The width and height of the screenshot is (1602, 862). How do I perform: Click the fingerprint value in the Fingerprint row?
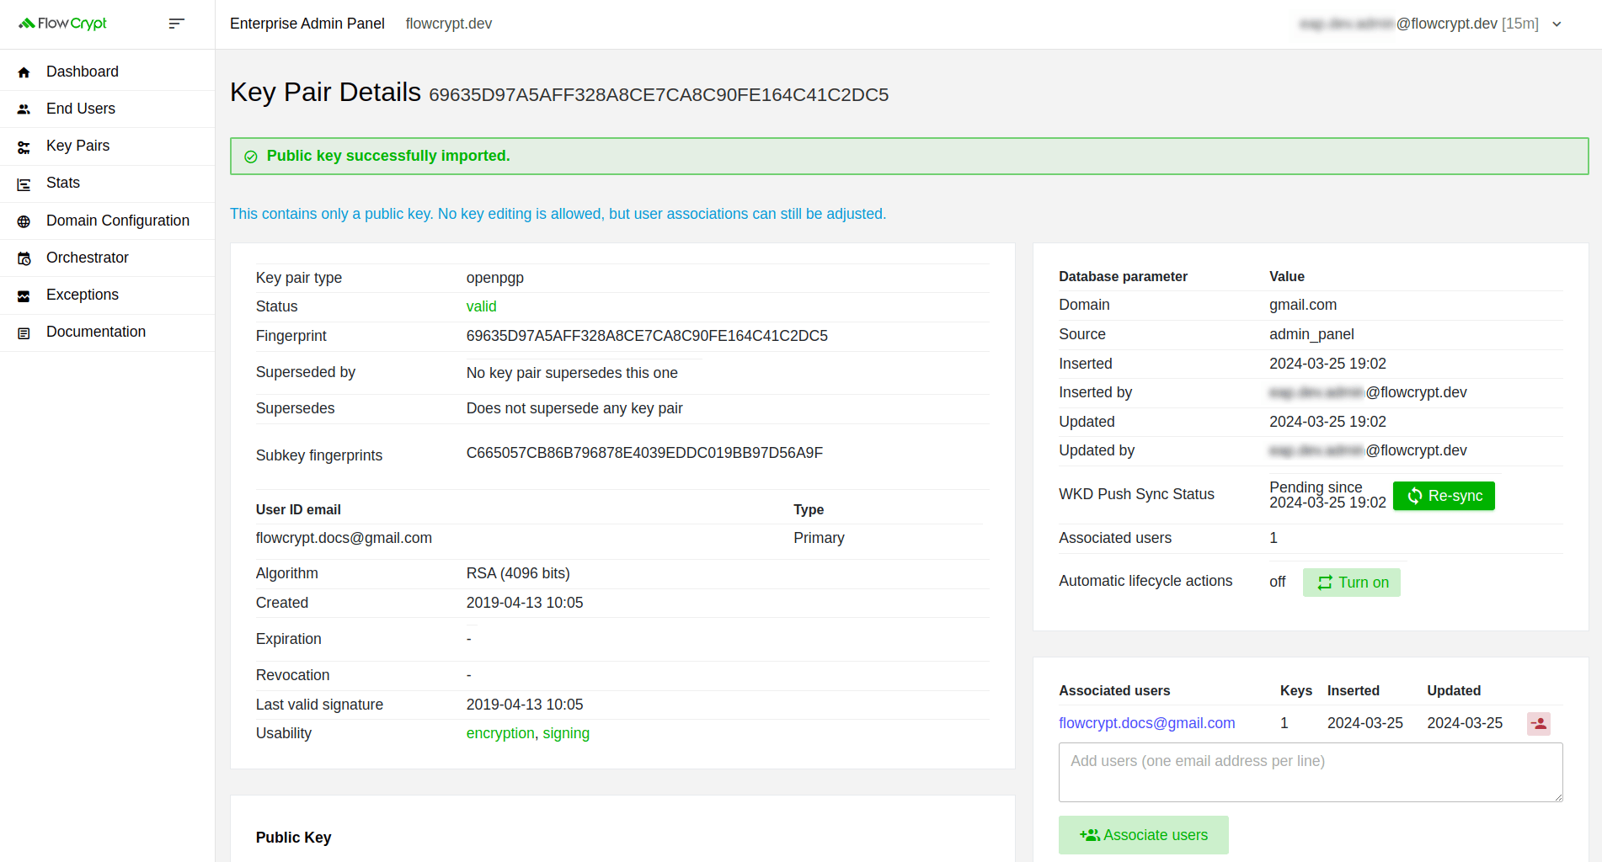(x=647, y=336)
